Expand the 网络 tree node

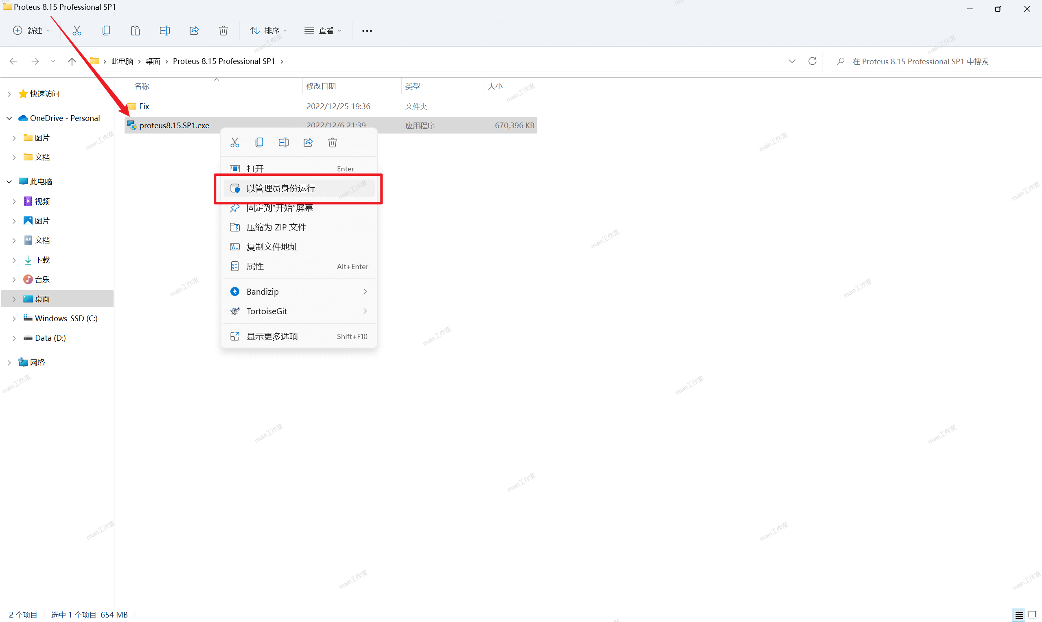(9, 362)
